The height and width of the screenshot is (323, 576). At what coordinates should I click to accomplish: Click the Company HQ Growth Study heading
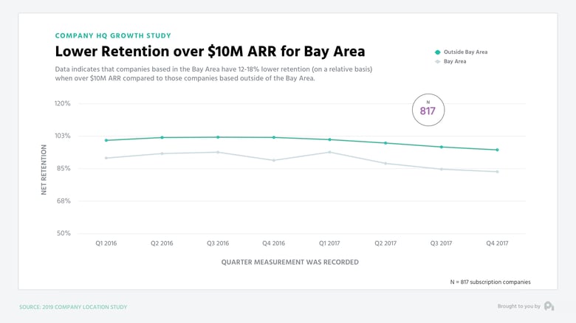pyautogui.click(x=113, y=35)
